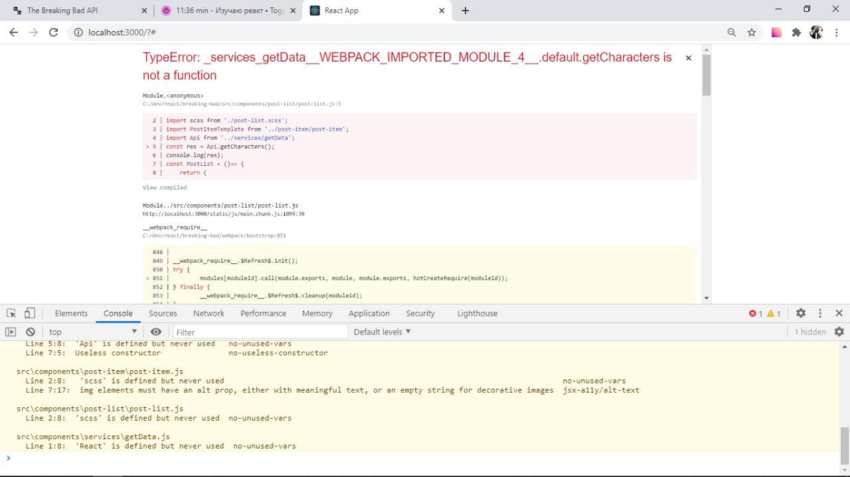
Task: Click the browser forward arrow
Action: (x=33, y=32)
